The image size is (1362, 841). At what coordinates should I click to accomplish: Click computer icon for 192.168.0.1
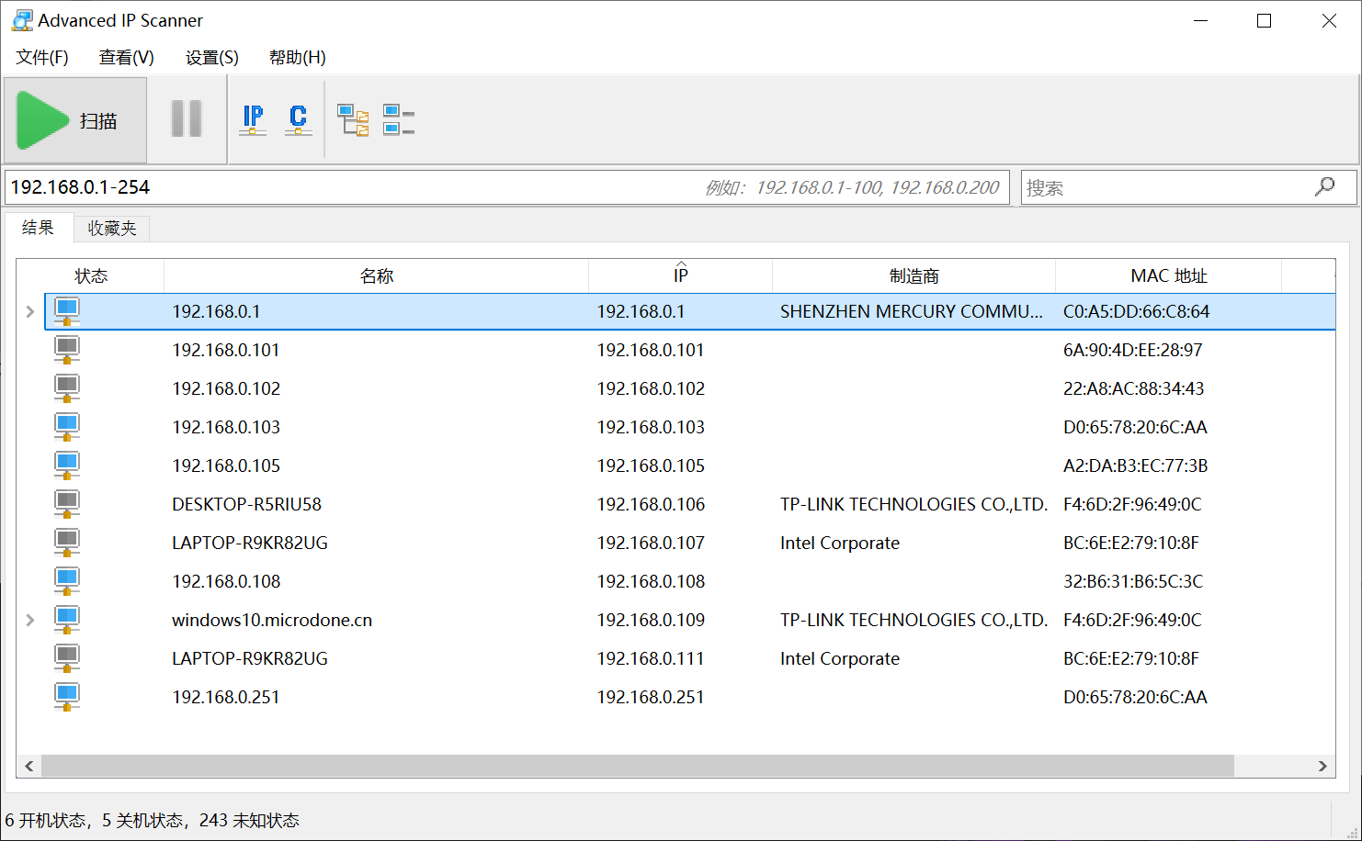coord(67,311)
